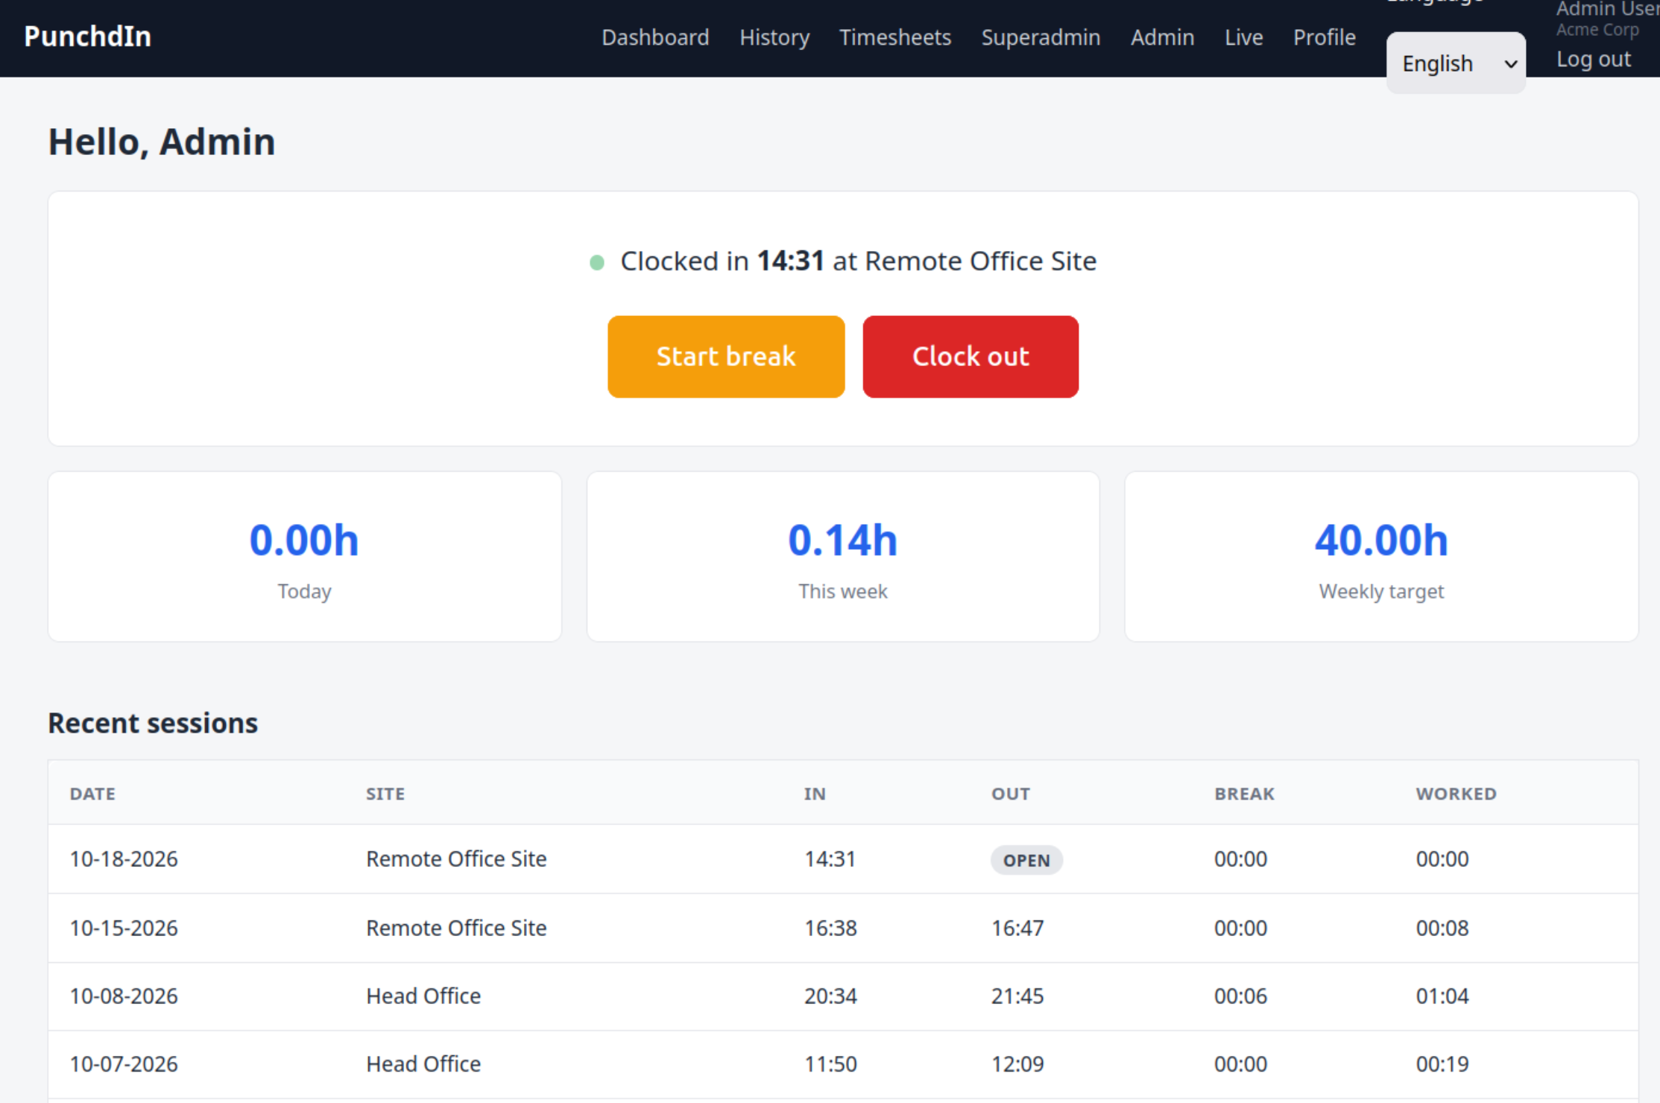Image resolution: width=1660 pixels, height=1103 pixels.
Task: Click the 00:06 break value
Action: click(1240, 996)
